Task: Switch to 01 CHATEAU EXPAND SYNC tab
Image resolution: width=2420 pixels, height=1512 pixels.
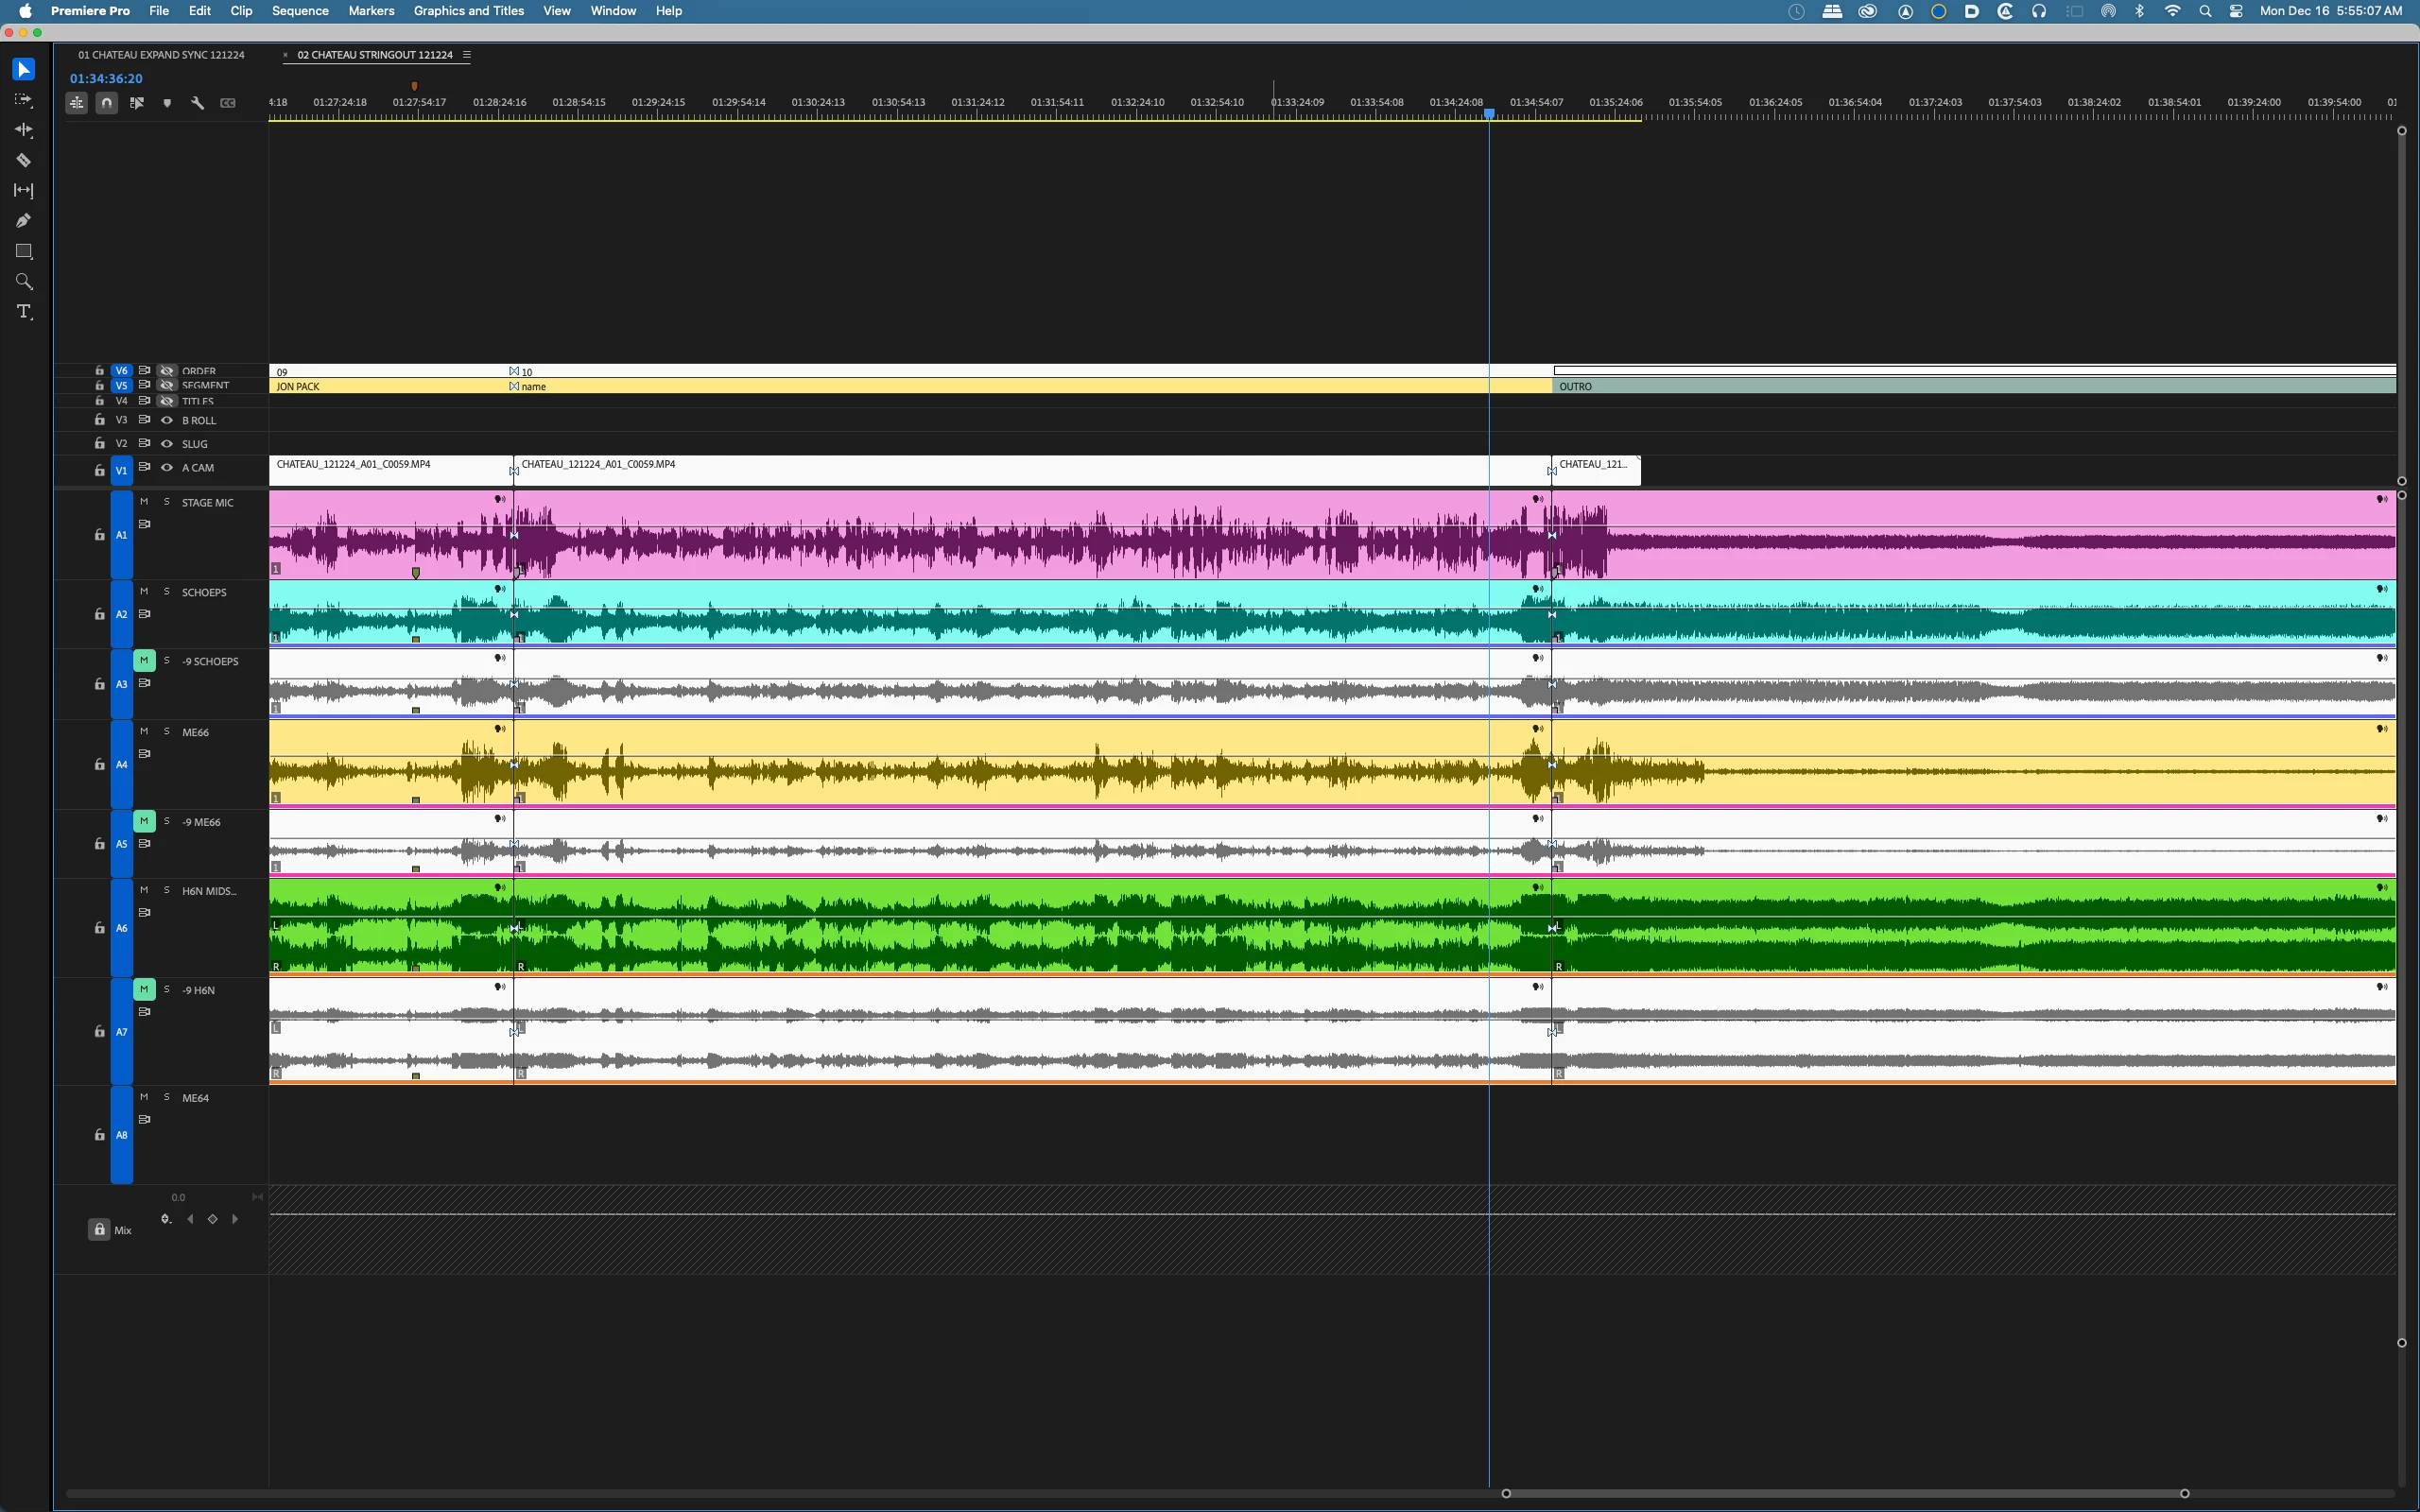Action: point(161,55)
